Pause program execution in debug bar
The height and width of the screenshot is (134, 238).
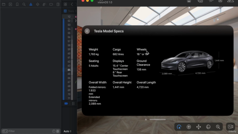point(73,103)
